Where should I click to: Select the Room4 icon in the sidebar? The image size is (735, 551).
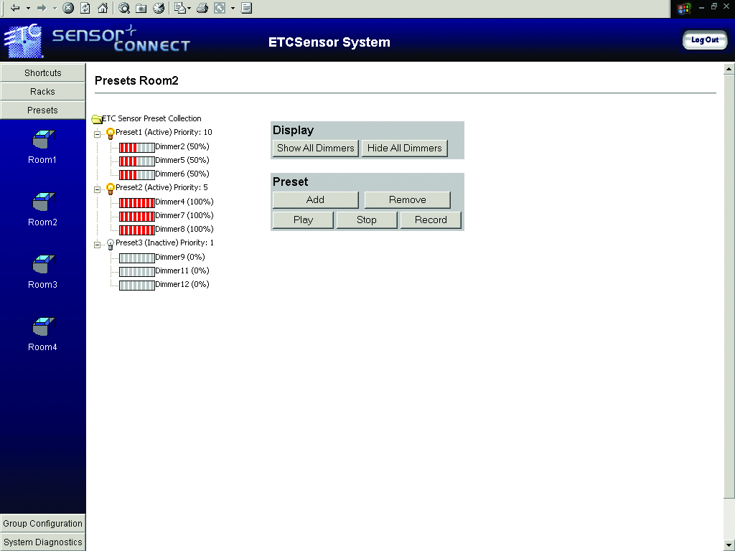(43, 327)
